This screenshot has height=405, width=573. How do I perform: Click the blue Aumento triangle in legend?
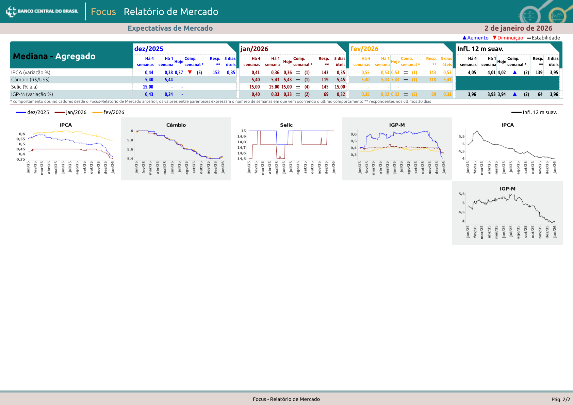click(x=464, y=38)
